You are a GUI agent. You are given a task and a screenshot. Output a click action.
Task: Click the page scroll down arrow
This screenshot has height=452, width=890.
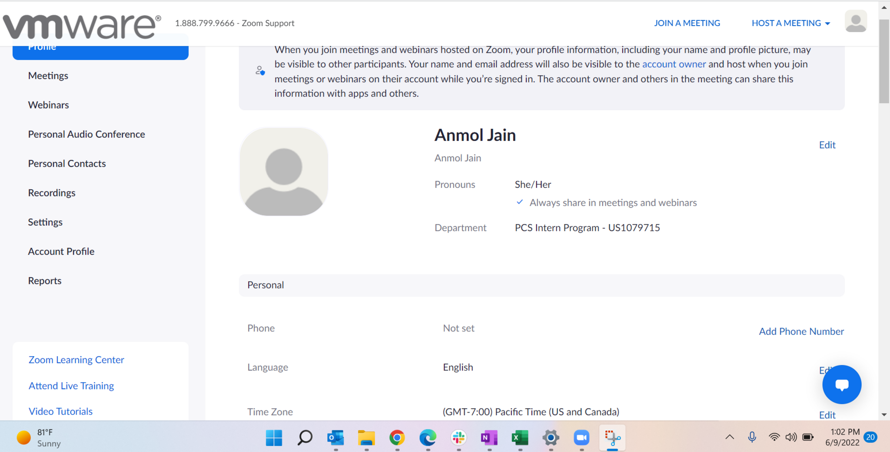point(884,415)
